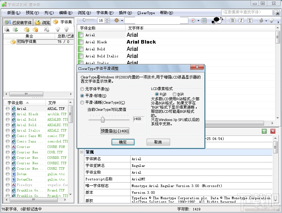The height and width of the screenshot is (213, 282).
Task: Click the horizontal lines list layout icon
Action: (204, 20)
